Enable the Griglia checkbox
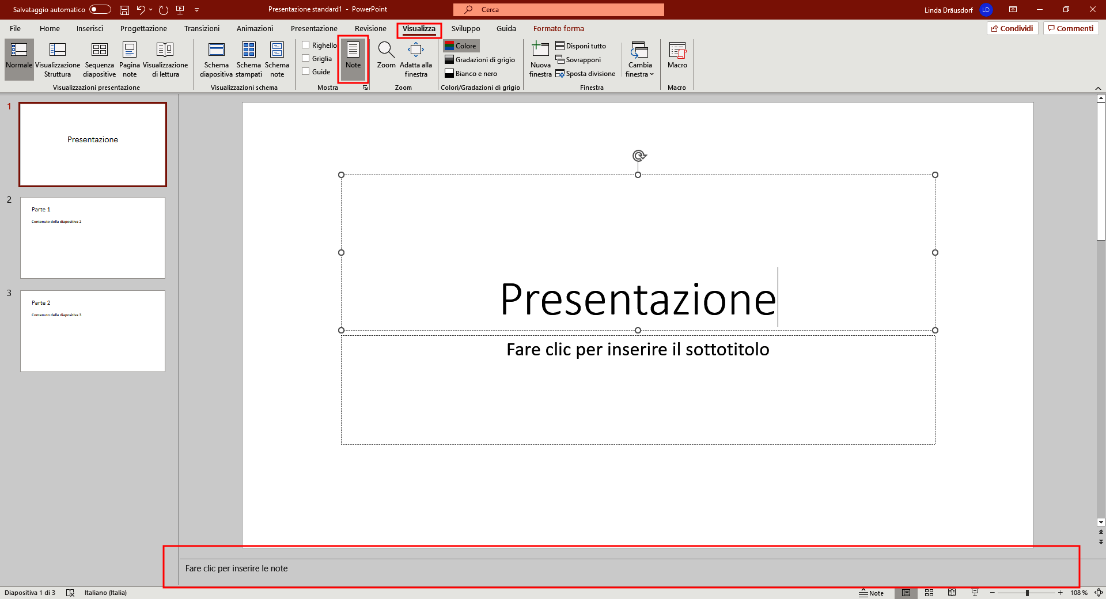The image size is (1106, 599). pyautogui.click(x=306, y=58)
